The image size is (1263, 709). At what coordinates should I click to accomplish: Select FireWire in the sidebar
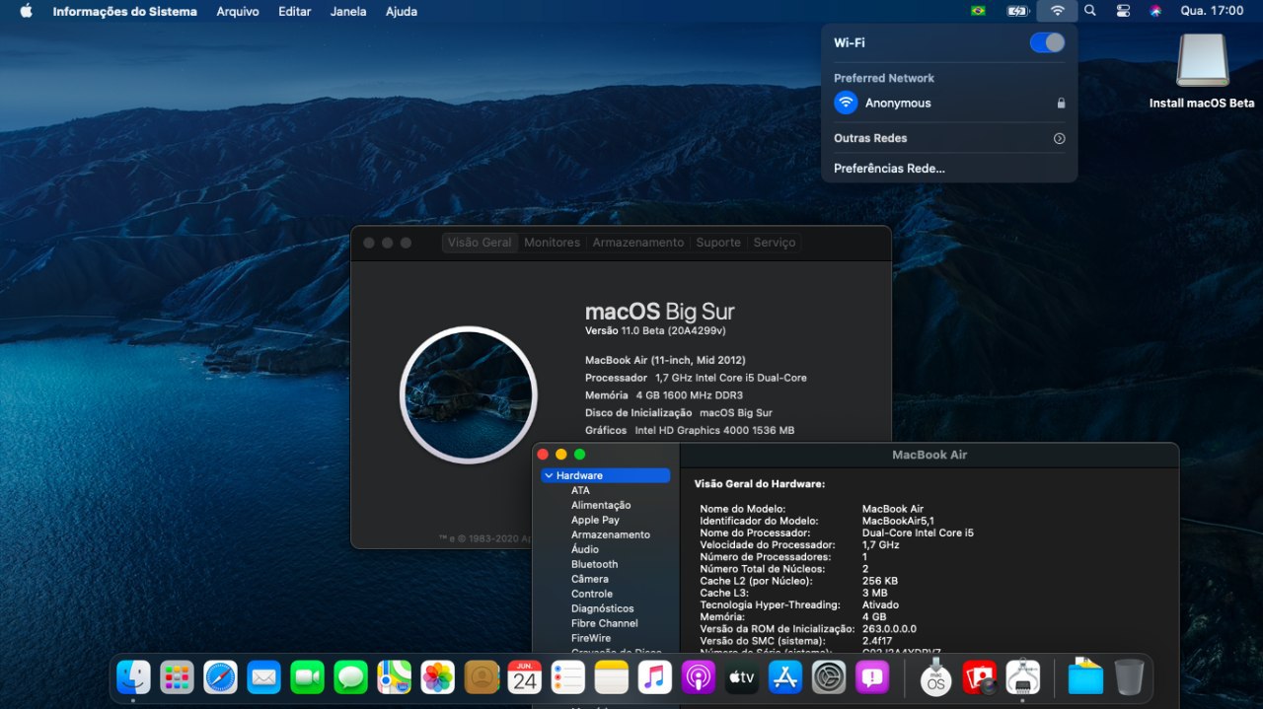(591, 638)
